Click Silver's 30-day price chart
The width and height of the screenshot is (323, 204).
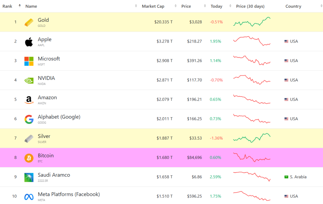pyautogui.click(x=252, y=138)
